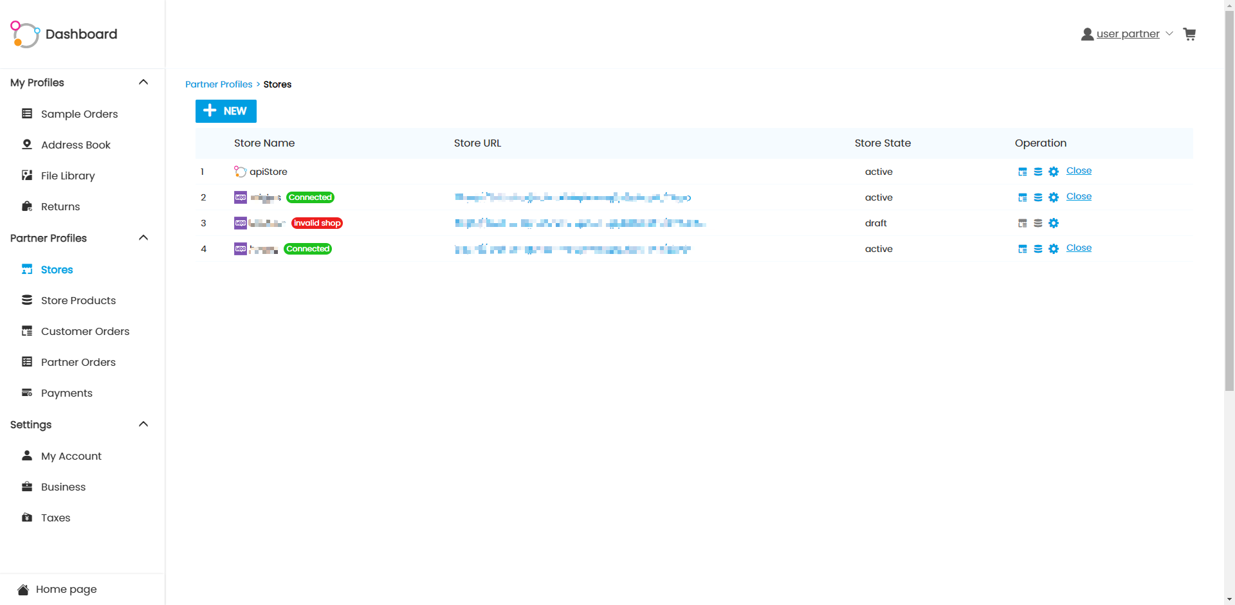Click the Home page icon at sidebar bottom
This screenshot has width=1235, height=605.
tap(23, 589)
